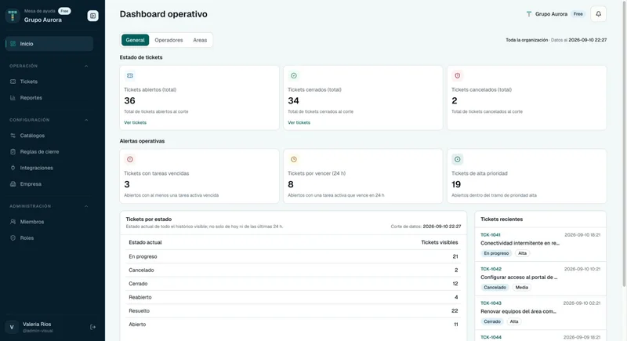627x341 pixels.
Task: Collapse the Administración sidebar section
Action: [86, 206]
